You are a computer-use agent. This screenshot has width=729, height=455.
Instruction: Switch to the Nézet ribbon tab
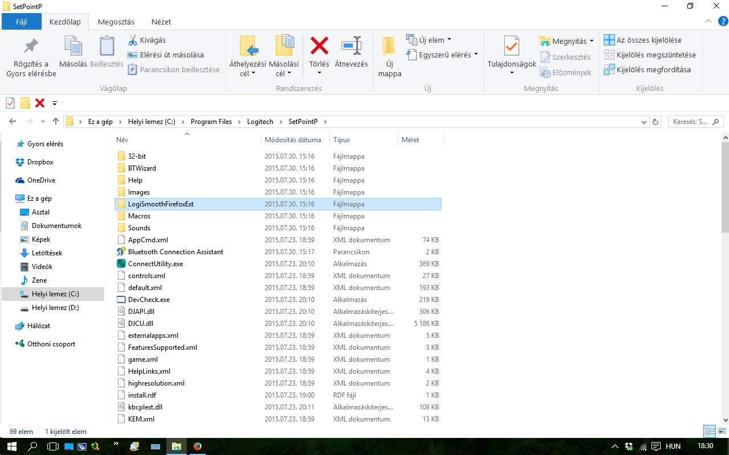(161, 22)
